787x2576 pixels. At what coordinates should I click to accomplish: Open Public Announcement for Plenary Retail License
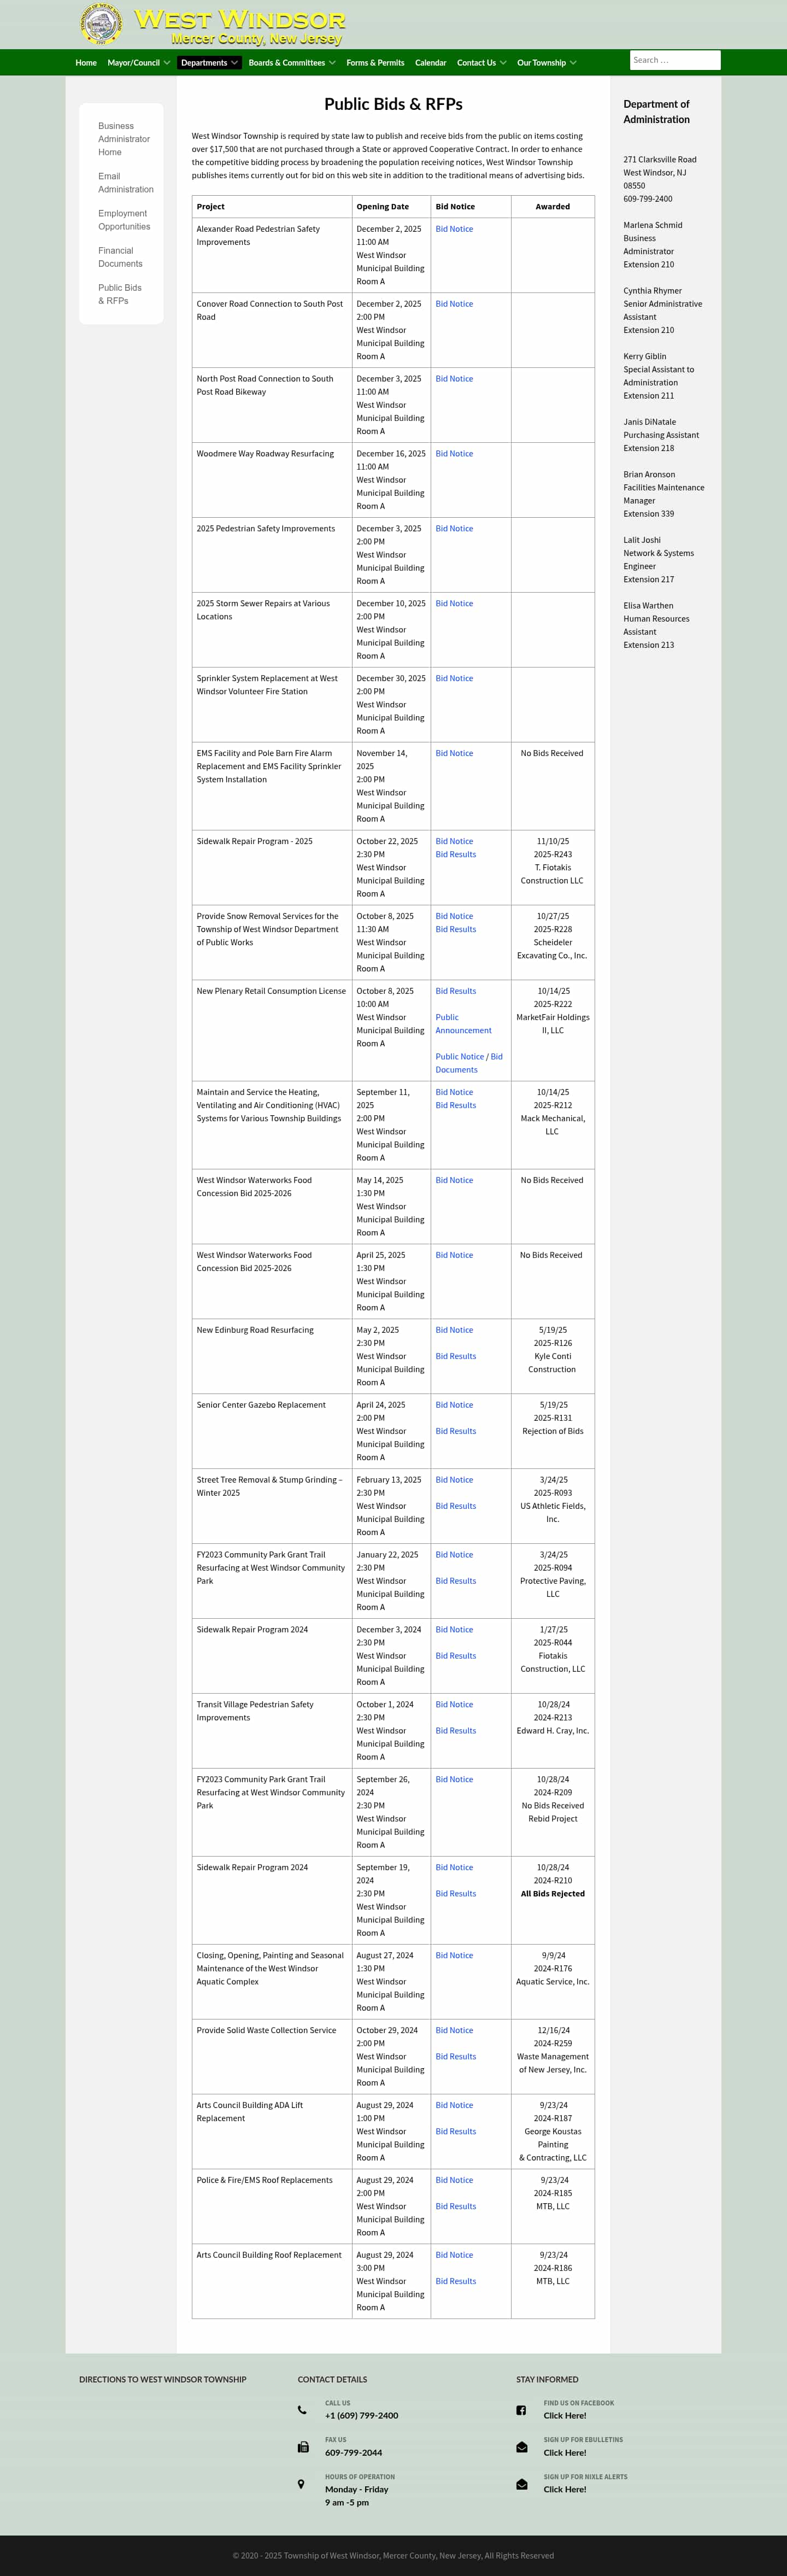coord(463,1024)
